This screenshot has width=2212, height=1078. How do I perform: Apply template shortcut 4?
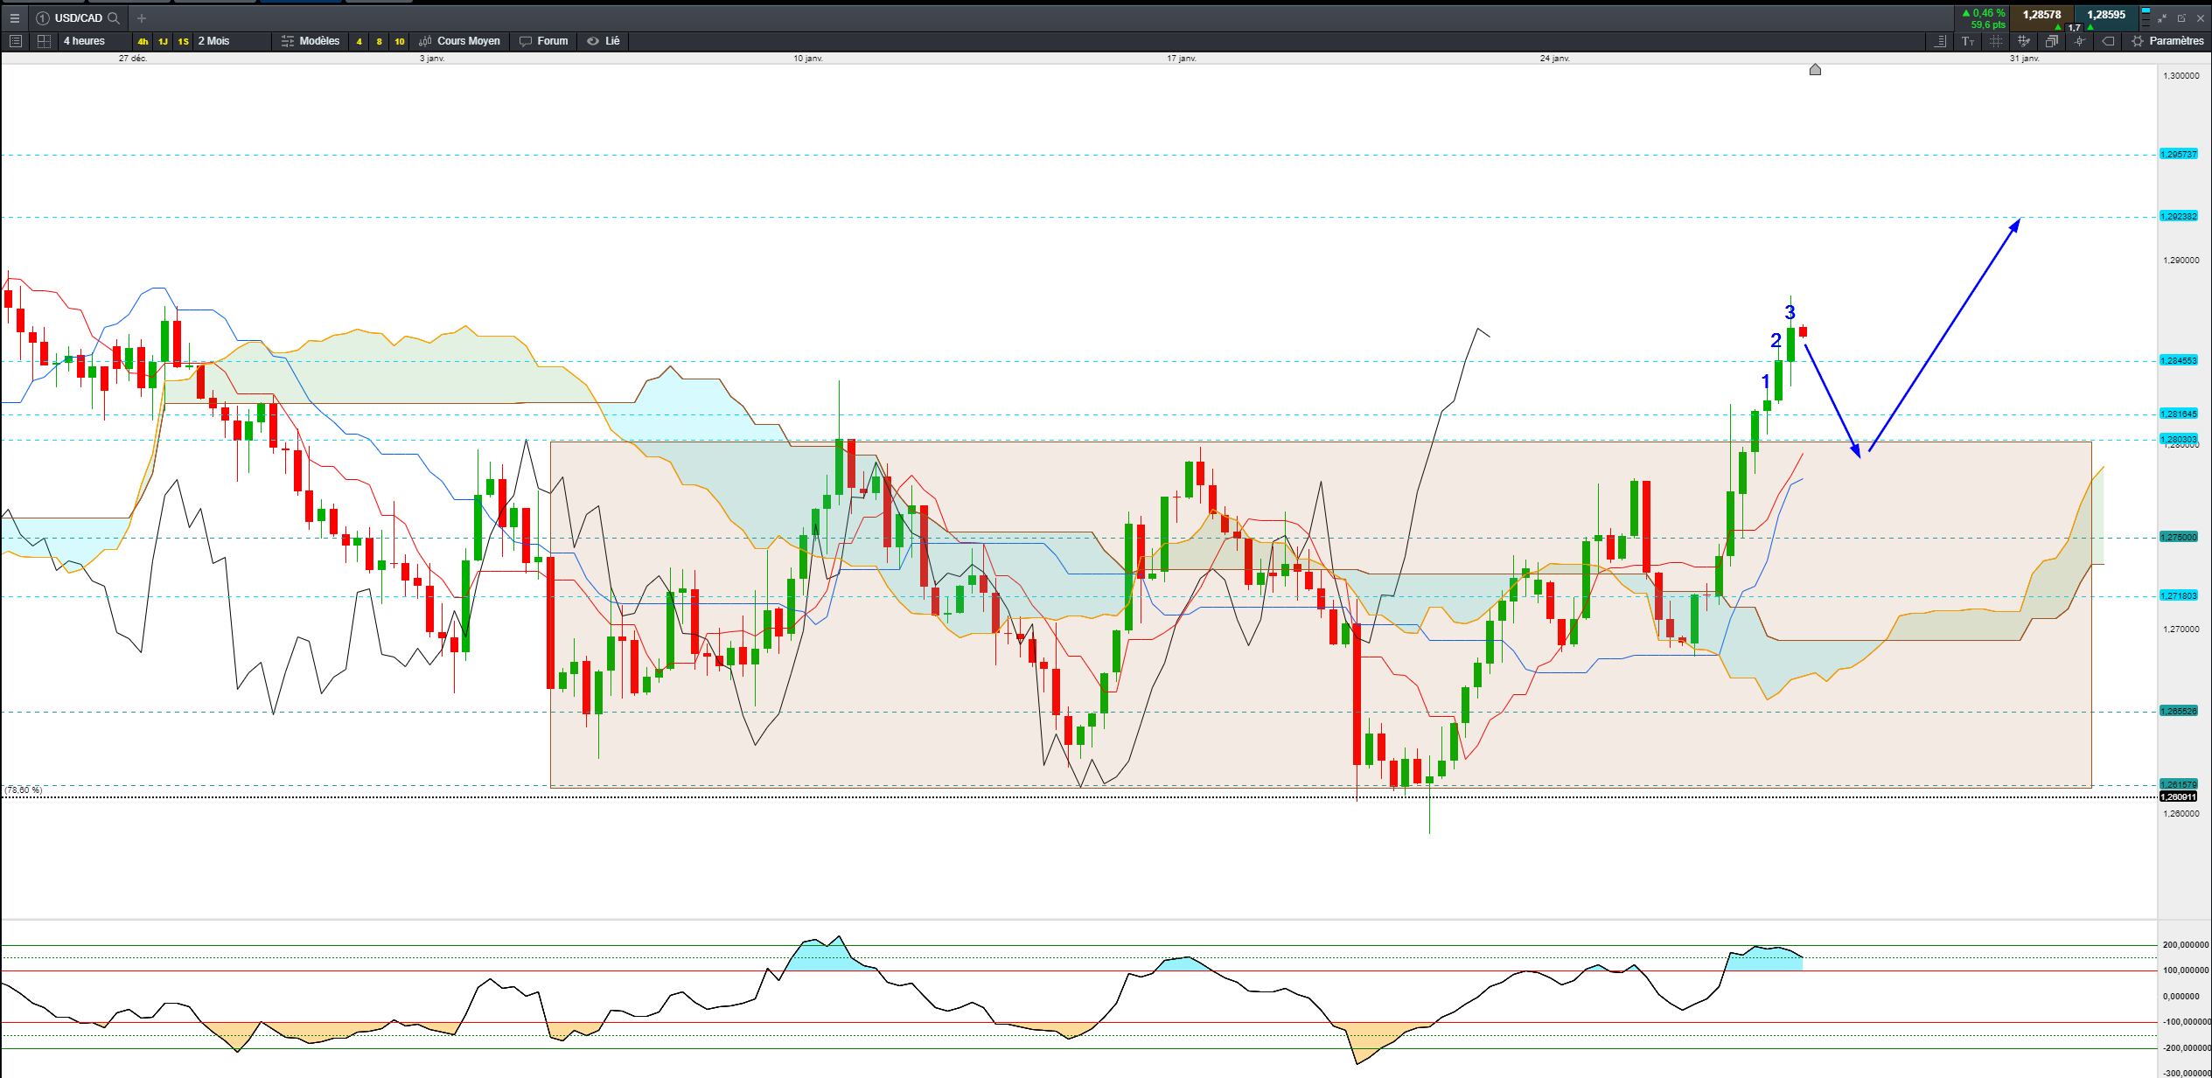tap(359, 41)
